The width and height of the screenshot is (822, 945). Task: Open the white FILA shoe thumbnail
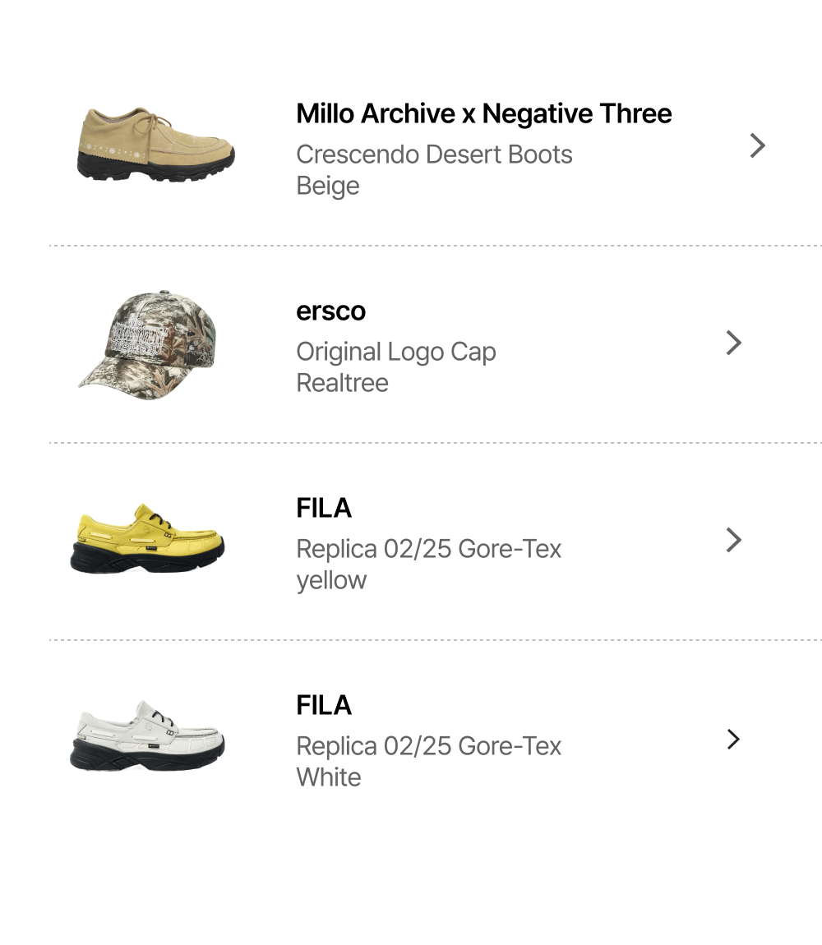coord(148,737)
